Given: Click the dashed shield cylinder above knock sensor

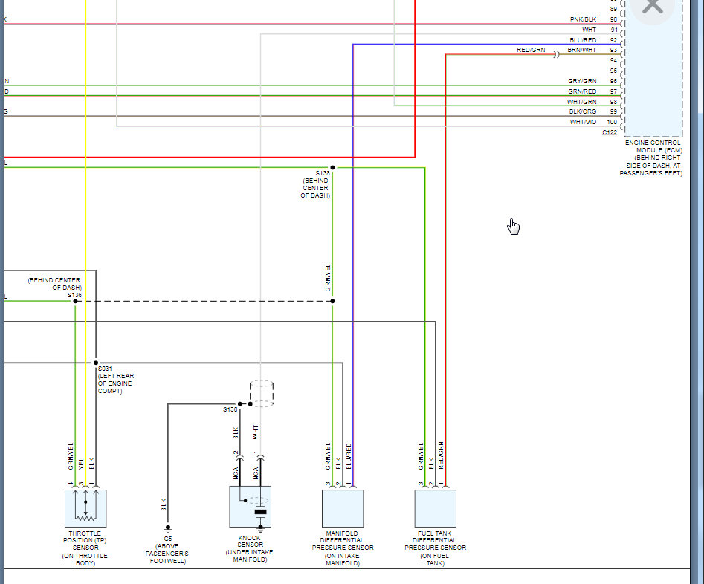Looking at the screenshot, I should tap(262, 394).
